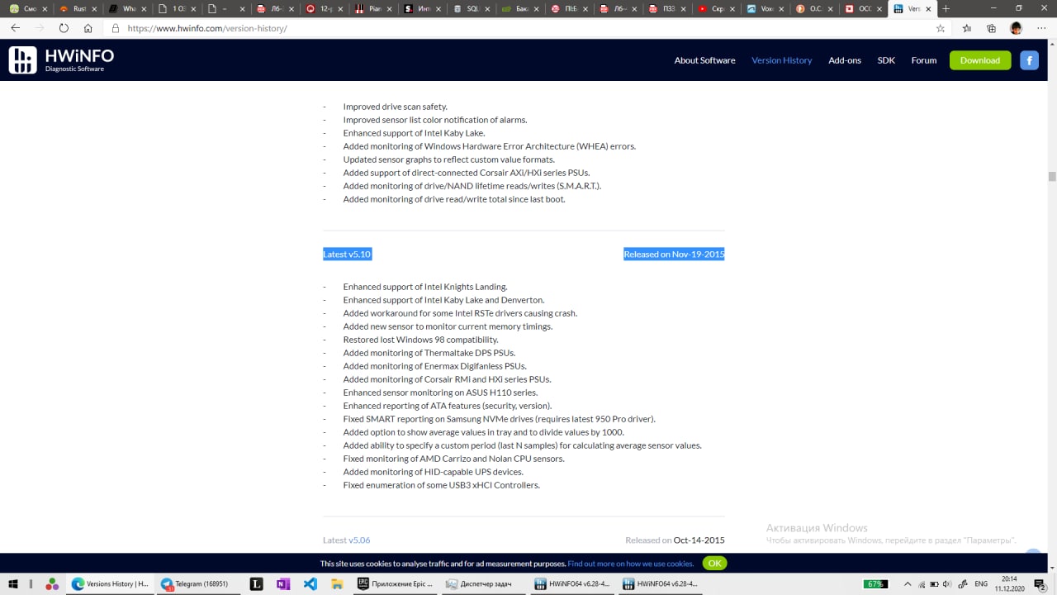Viewport: 1057px width, 595px height.
Task: Open the volume icon in system tray
Action: point(947,583)
